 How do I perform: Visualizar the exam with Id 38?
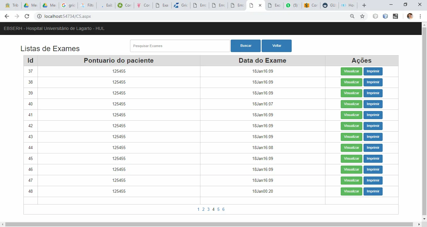click(x=351, y=82)
